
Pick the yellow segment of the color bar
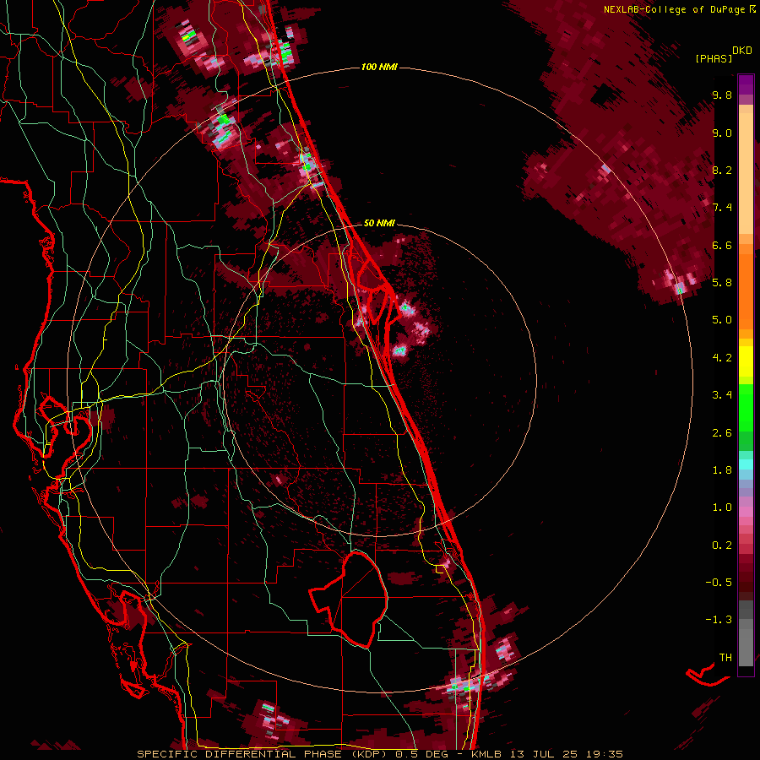coord(746,361)
